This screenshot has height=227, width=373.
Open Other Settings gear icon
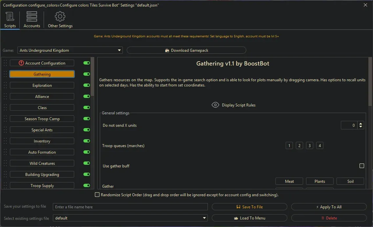click(60, 16)
